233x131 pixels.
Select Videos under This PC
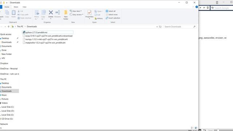click(5, 103)
